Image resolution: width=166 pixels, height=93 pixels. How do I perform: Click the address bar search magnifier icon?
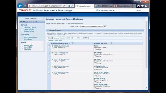pyautogui.click(x=64, y=6)
